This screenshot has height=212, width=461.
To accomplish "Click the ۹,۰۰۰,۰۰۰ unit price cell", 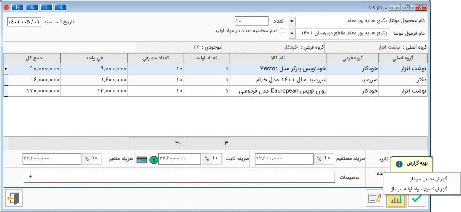I will pos(95,68).
